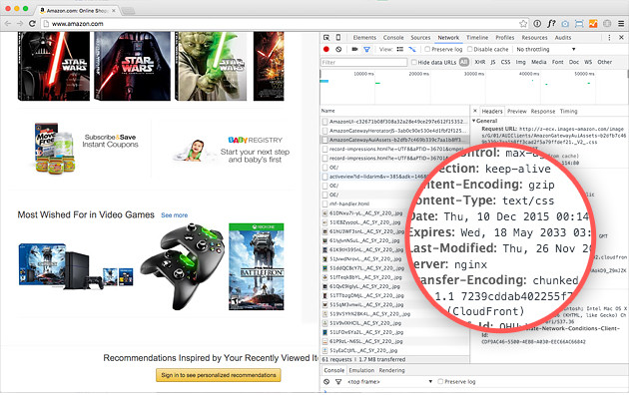Filter requests by WS type
Screen dimensions: 629x395
pyautogui.click(x=588, y=62)
